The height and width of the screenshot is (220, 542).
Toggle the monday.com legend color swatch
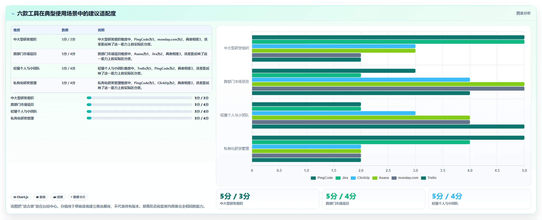pos(394,178)
